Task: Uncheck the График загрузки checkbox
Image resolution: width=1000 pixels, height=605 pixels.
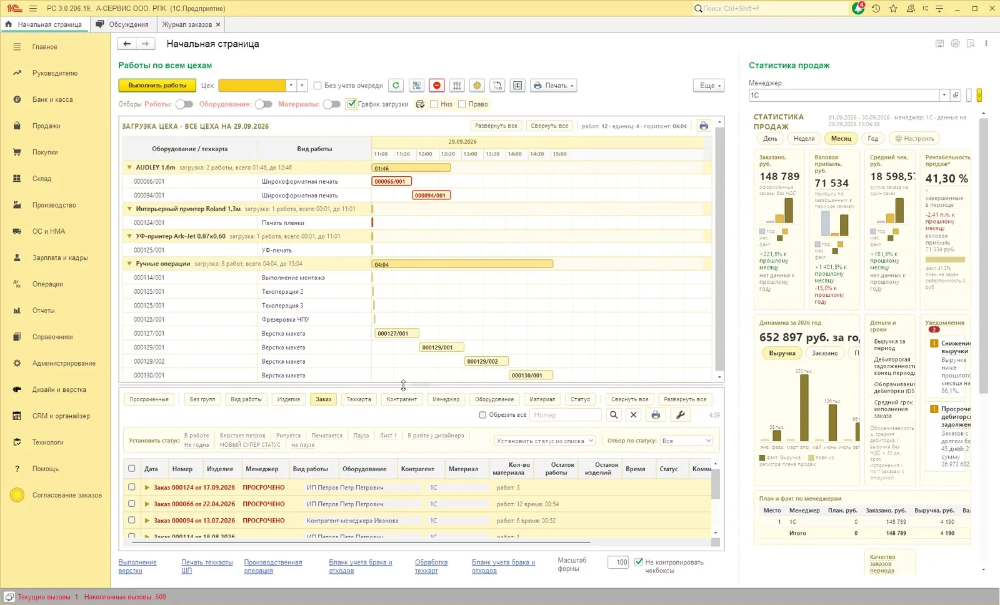Action: coord(351,104)
